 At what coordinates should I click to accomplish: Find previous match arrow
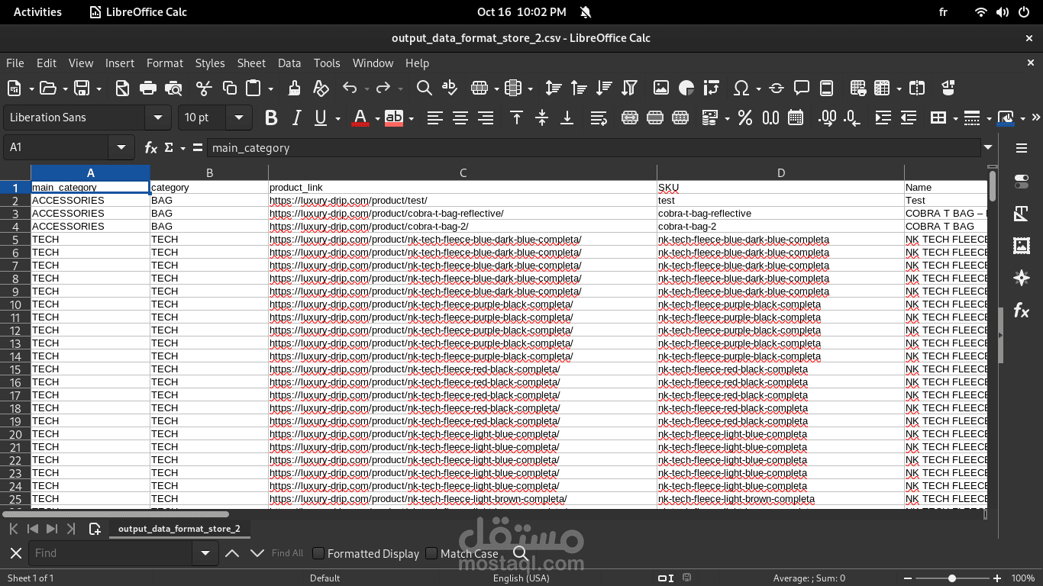(232, 553)
